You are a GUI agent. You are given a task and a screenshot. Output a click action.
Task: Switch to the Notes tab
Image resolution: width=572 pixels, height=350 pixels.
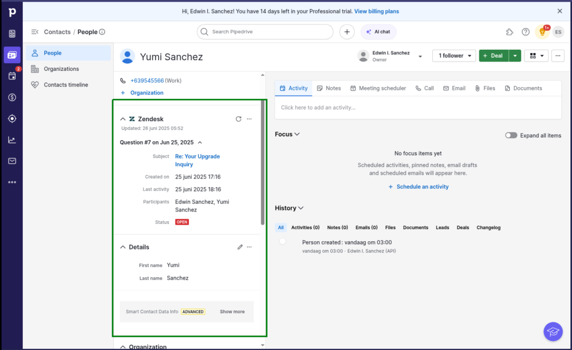[328, 88]
